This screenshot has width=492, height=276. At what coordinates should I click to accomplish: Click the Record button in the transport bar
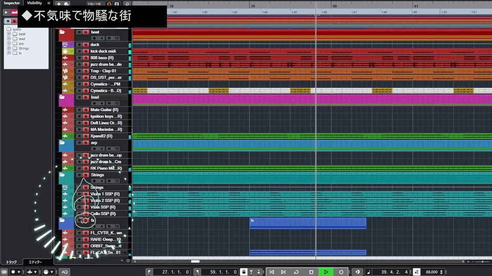[x=341, y=272]
